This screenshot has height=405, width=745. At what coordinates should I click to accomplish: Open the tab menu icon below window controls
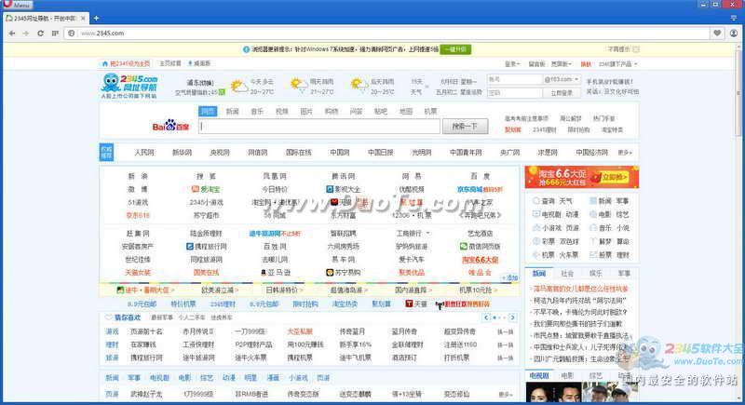734,18
